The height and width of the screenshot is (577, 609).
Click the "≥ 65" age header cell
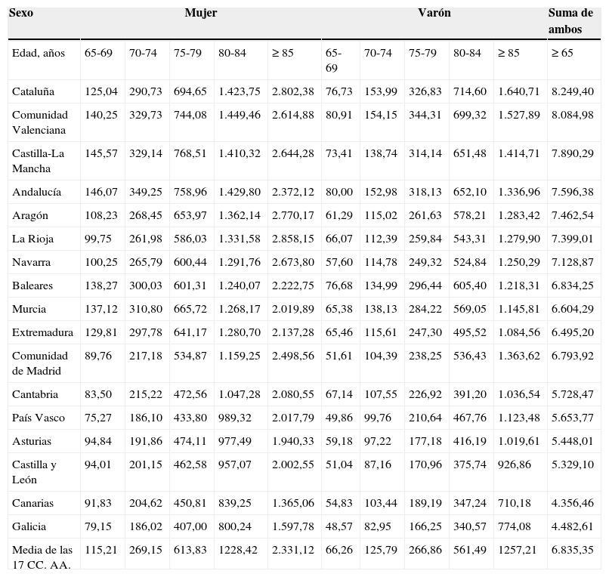click(x=561, y=53)
